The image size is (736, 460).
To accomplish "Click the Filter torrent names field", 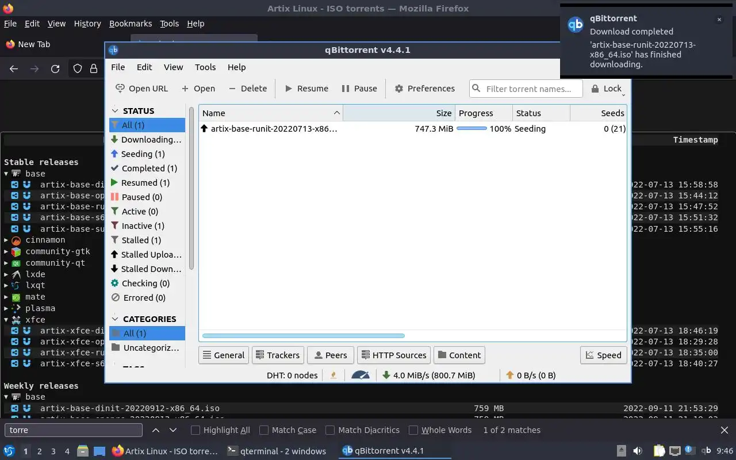I will (526, 89).
